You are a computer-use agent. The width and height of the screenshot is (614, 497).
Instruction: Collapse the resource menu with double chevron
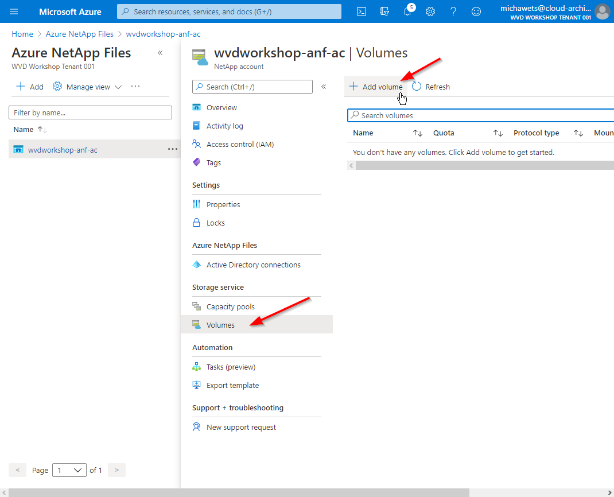click(x=324, y=87)
